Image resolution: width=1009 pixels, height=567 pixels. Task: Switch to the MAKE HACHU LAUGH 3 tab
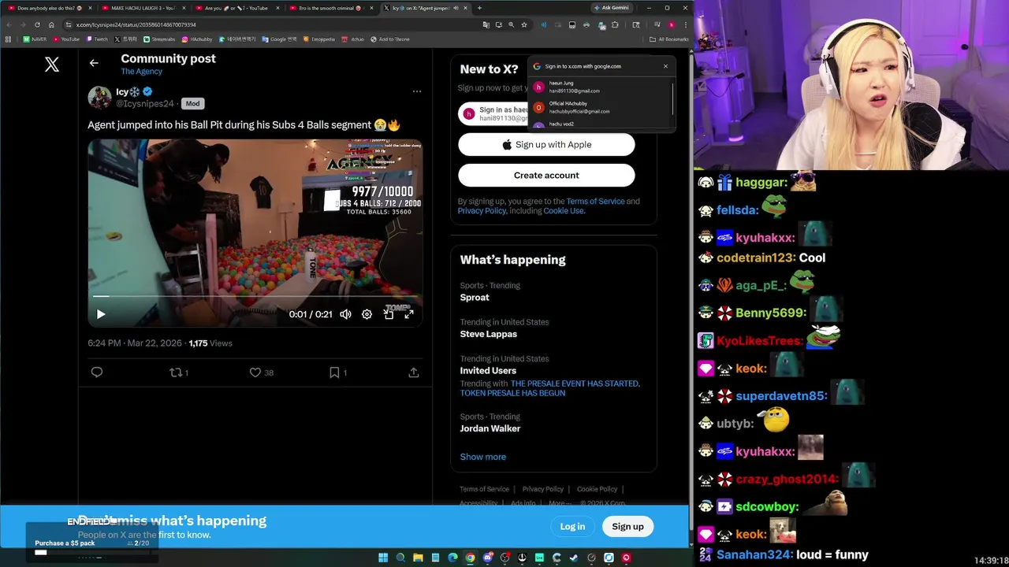pyautogui.click(x=143, y=8)
